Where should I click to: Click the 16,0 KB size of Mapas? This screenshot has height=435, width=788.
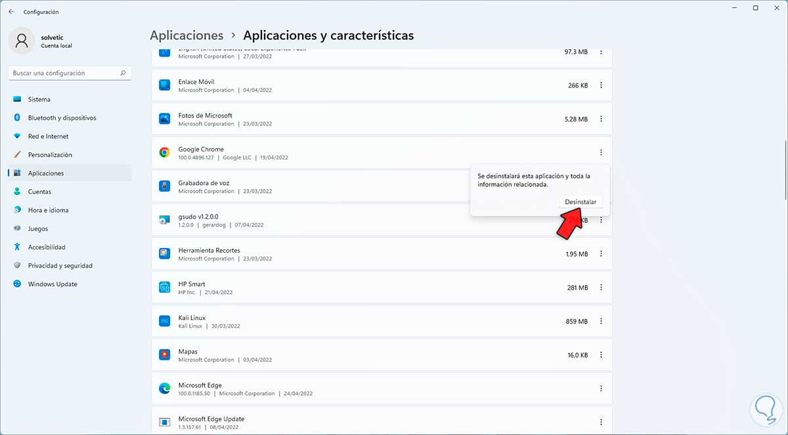click(577, 355)
